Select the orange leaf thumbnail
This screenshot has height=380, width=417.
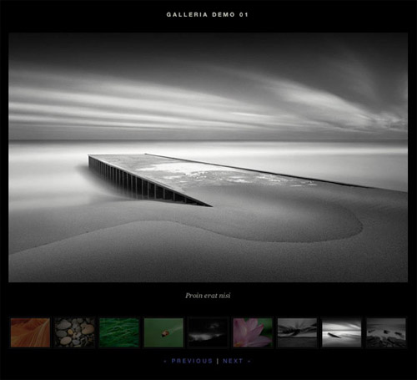coord(30,332)
